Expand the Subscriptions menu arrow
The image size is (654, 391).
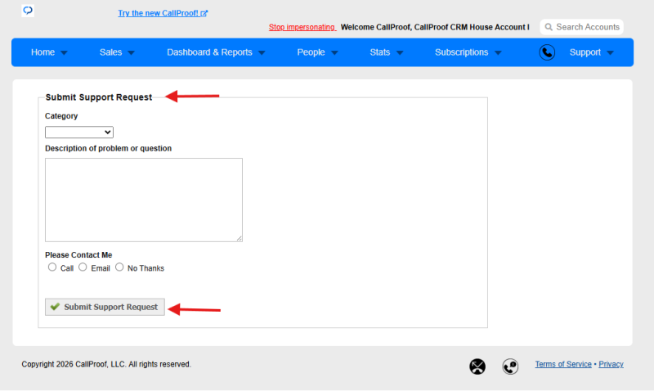coord(498,53)
